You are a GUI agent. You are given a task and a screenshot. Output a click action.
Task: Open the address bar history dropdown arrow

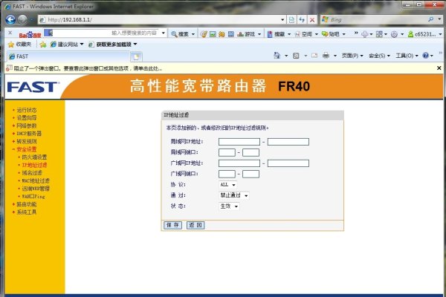pos(282,19)
